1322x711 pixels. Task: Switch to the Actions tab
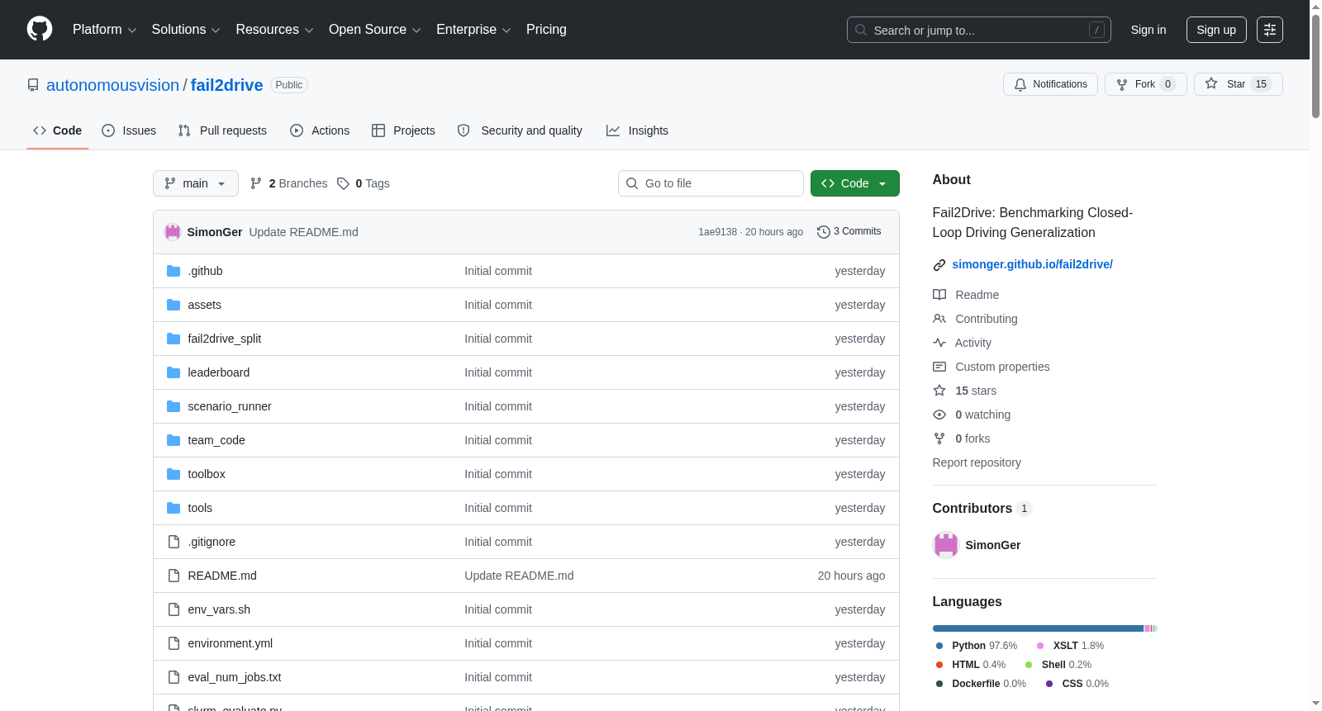(320, 130)
